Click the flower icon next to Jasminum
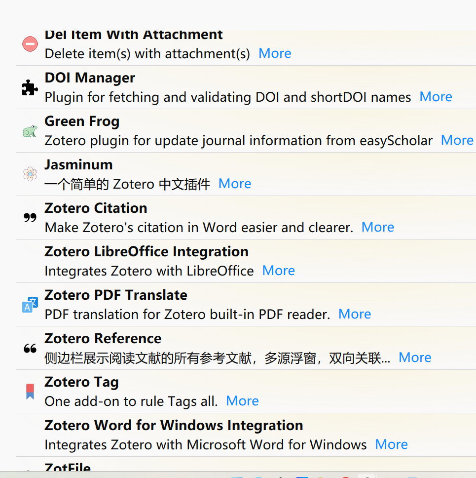 (30, 174)
